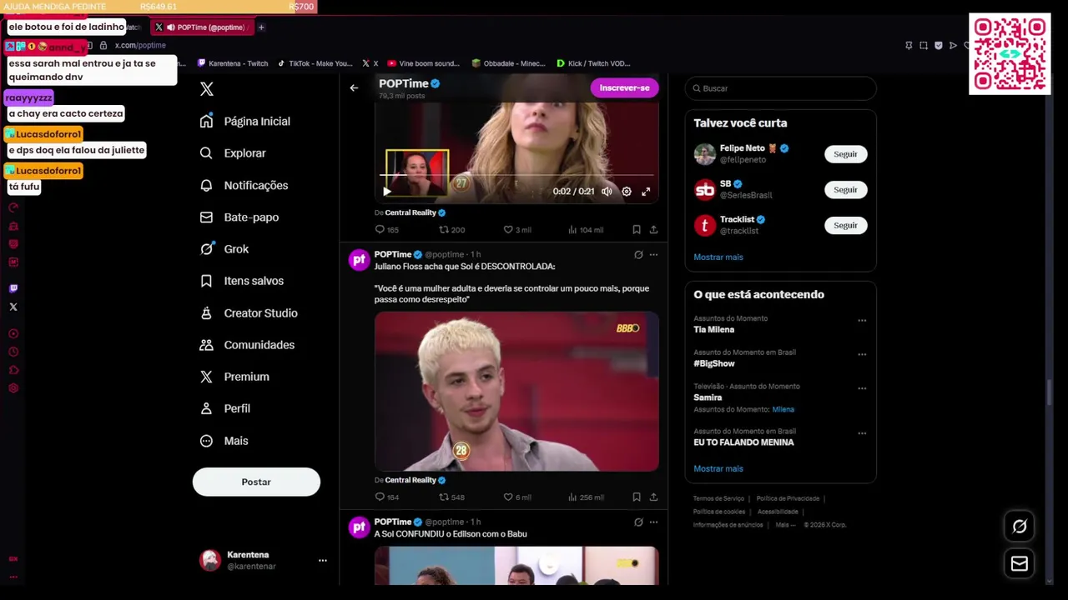Expand top video to fullscreen

coord(646,192)
